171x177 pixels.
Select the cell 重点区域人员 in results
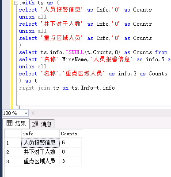pos(40,161)
